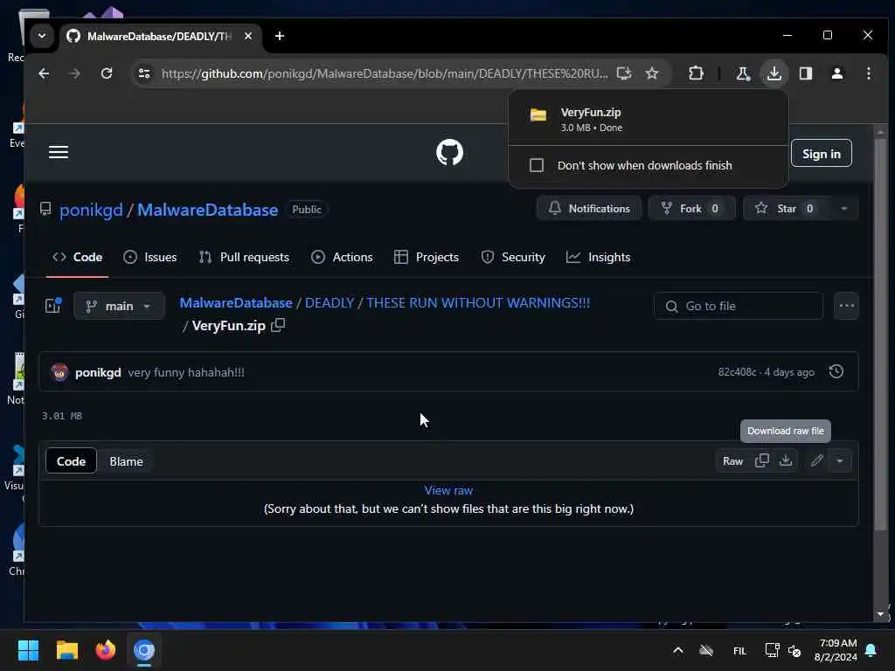Open ponikgd author link in commit row
895x671 pixels.
coord(98,372)
